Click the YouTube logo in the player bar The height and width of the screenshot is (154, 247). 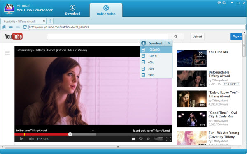click(158, 139)
